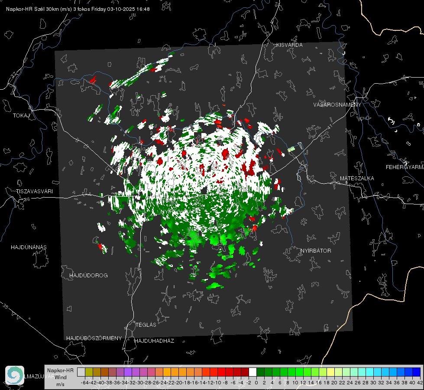Click the HAJDÚBÖSZÖRMÉNY label
The height and width of the screenshot is (390, 424).
click(94, 338)
